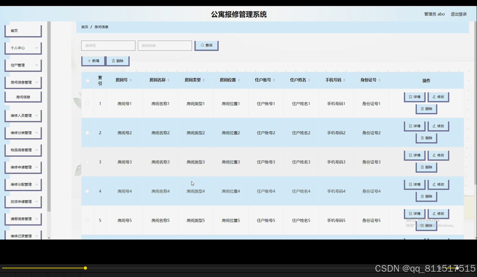
Task: Check the checkbox for row 1
Action: [87, 104]
